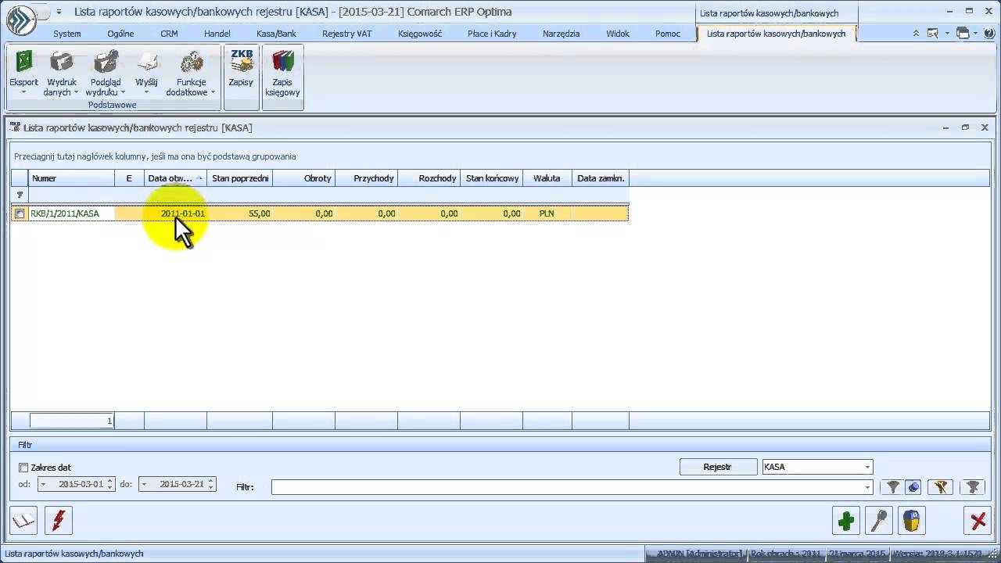Click the Zapis księgowy books icon
The image size is (1001, 563).
[x=282, y=62]
